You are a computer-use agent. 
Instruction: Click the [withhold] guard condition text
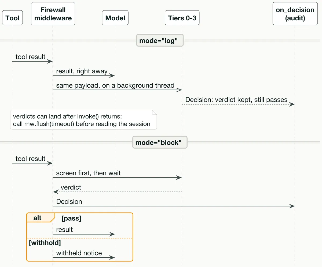45,243
